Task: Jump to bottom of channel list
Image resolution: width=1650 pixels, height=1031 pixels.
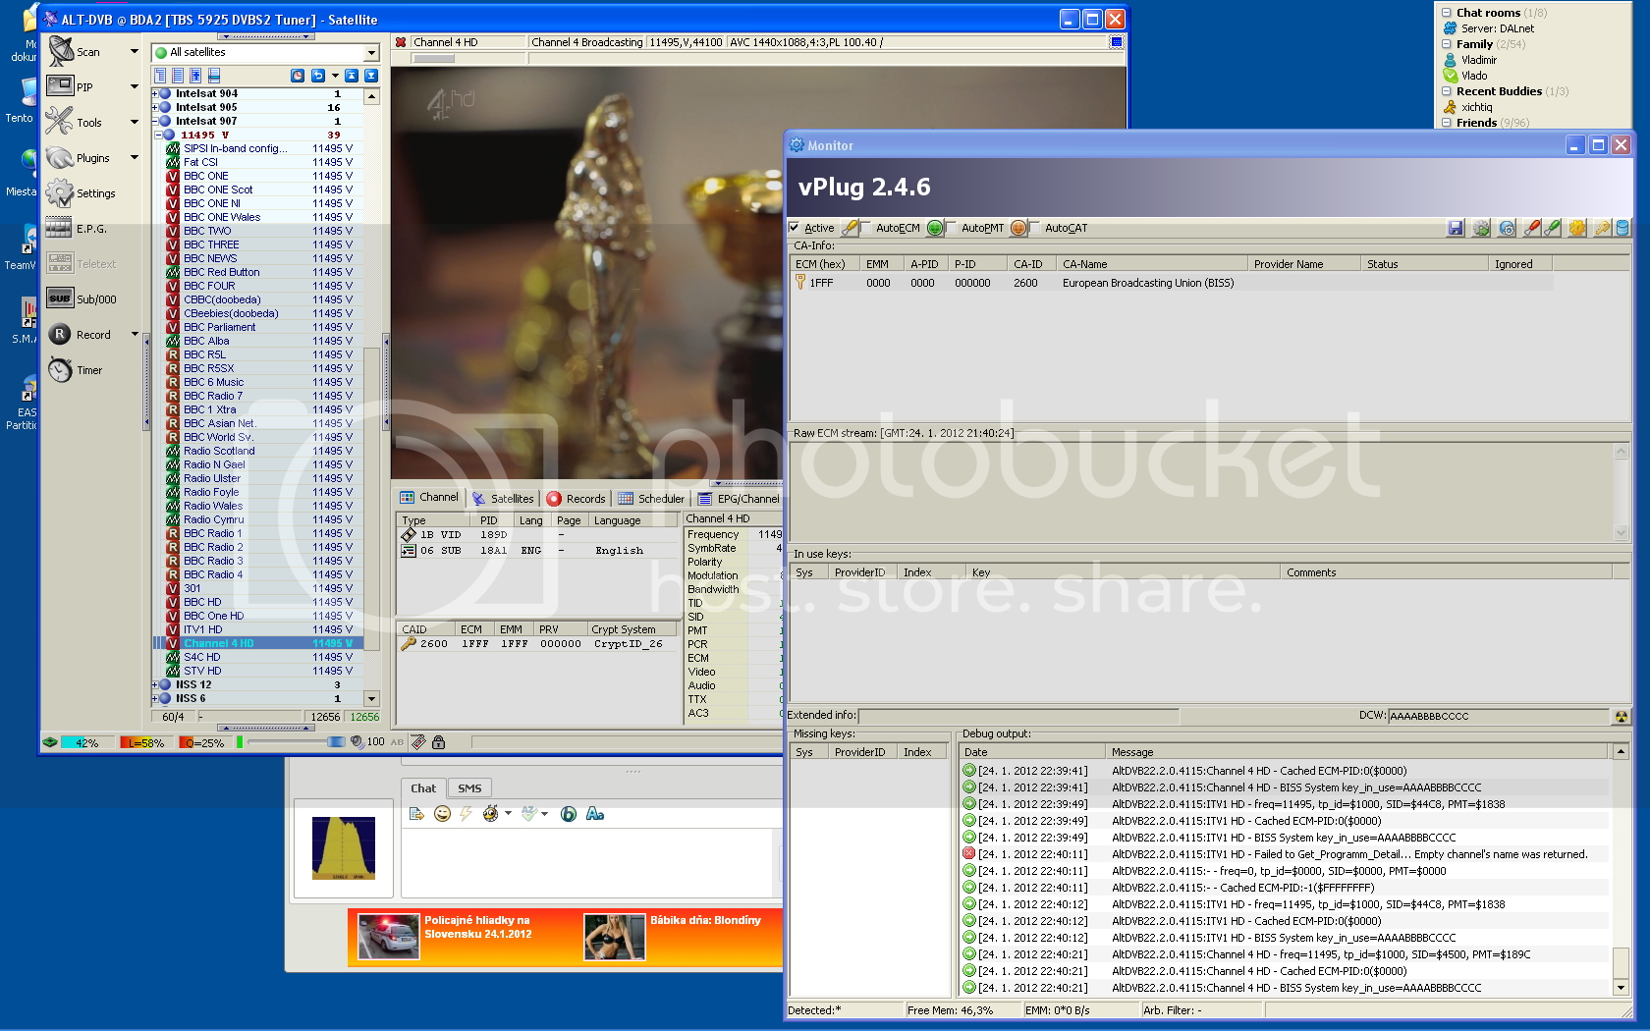Action: [x=370, y=76]
